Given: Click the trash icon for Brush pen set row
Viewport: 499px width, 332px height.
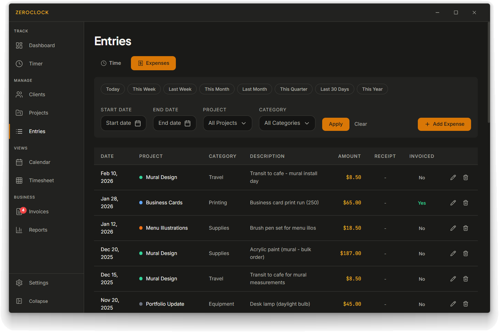Looking at the screenshot, I should (x=465, y=228).
